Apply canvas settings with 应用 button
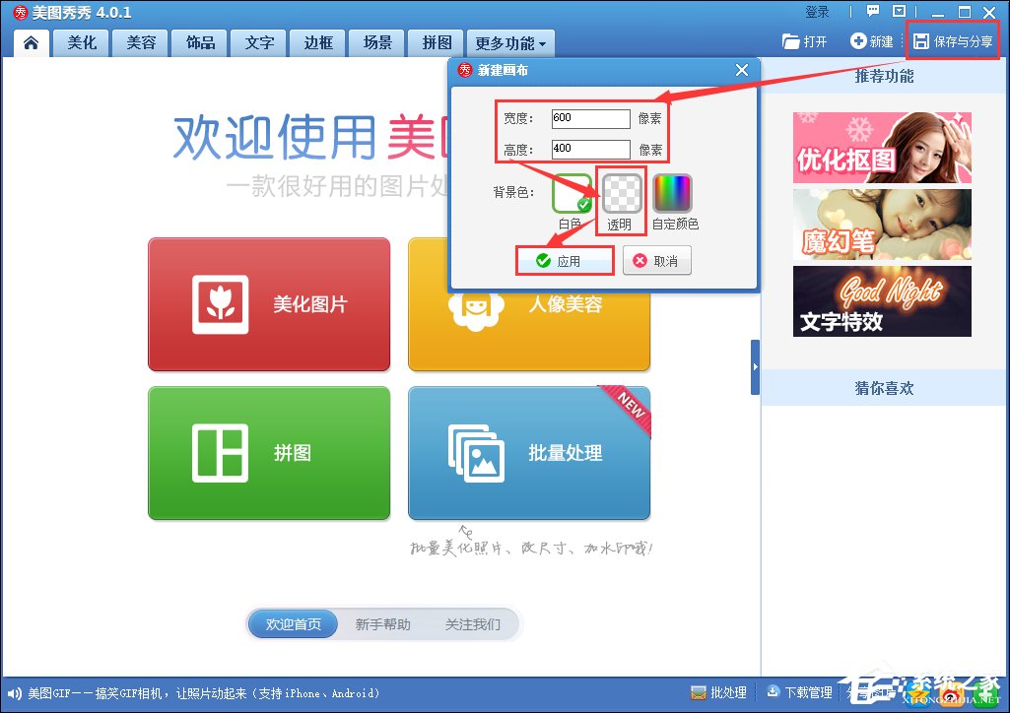The image size is (1010, 713). tap(564, 260)
